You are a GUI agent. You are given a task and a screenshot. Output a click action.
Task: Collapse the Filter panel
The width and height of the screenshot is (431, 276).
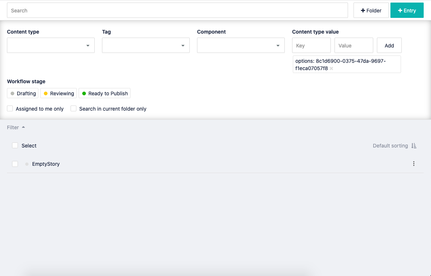pyautogui.click(x=15, y=127)
